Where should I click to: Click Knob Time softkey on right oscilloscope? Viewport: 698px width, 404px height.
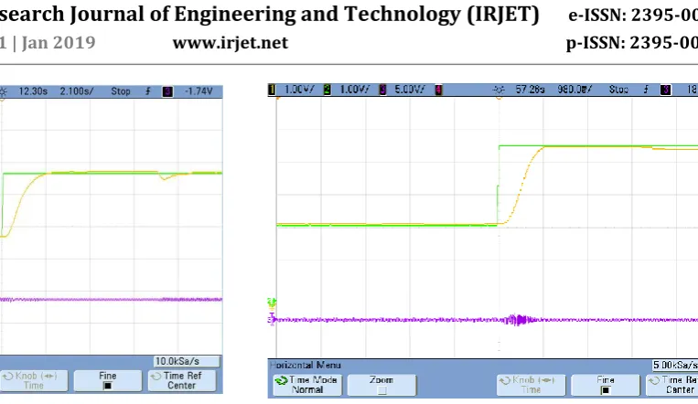click(x=532, y=385)
